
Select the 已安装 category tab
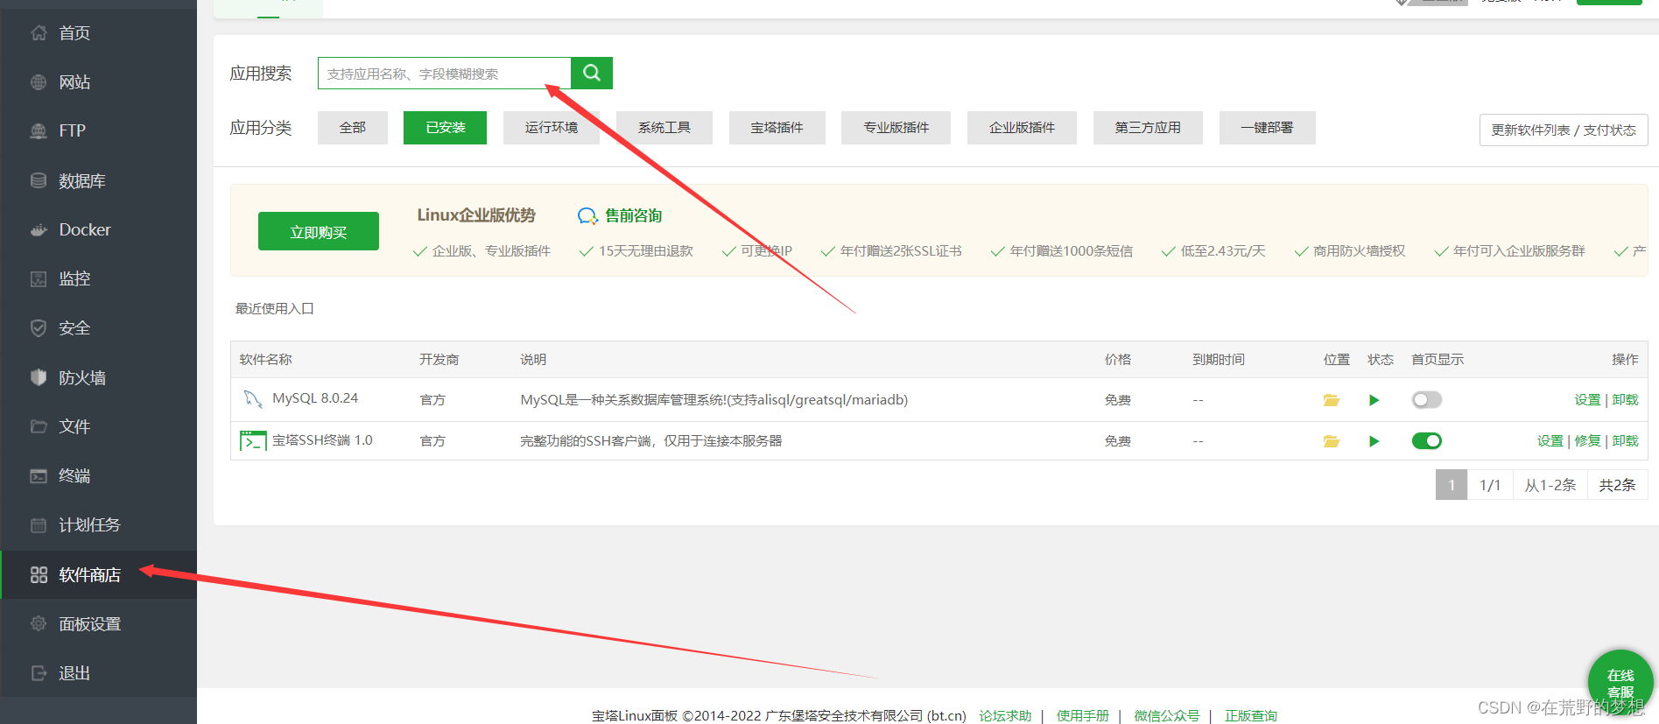tap(445, 128)
